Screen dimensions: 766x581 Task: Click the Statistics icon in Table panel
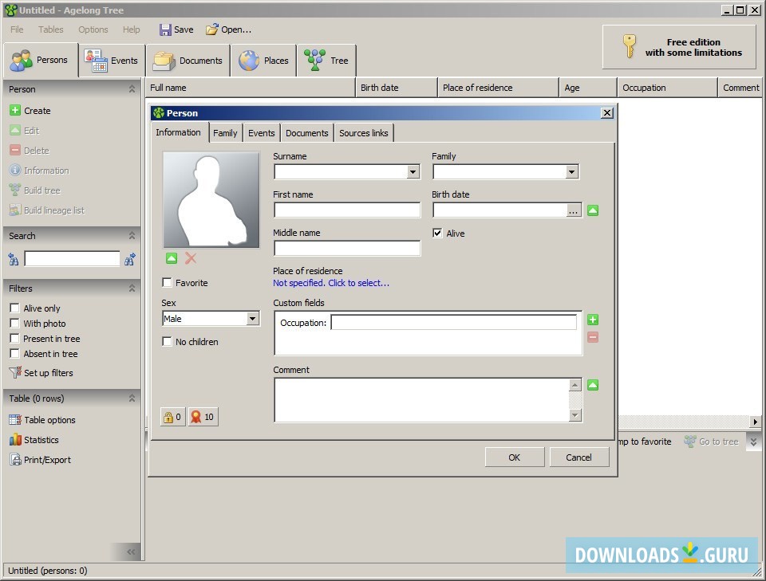[15, 440]
